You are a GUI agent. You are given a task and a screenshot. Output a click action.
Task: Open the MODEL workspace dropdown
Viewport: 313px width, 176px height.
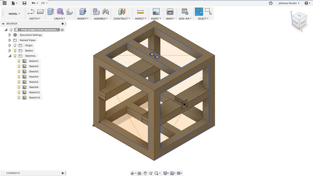[x=14, y=14]
